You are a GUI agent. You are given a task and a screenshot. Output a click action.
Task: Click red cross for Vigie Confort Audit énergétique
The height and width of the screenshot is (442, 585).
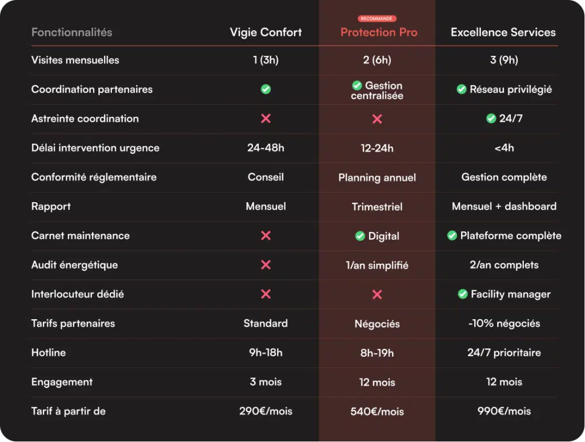point(266,264)
